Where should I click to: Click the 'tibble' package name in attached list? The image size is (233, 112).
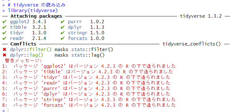pyautogui.click(x=18, y=27)
